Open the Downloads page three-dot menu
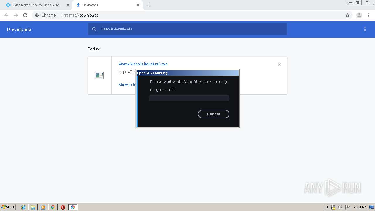This screenshot has height=211, width=375. point(365,29)
